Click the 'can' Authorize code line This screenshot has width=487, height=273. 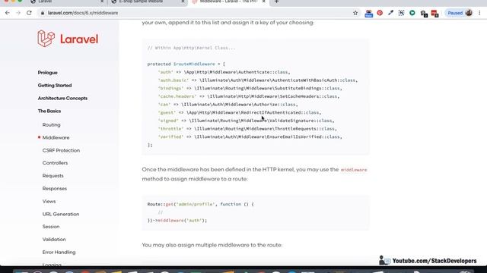point(228,105)
